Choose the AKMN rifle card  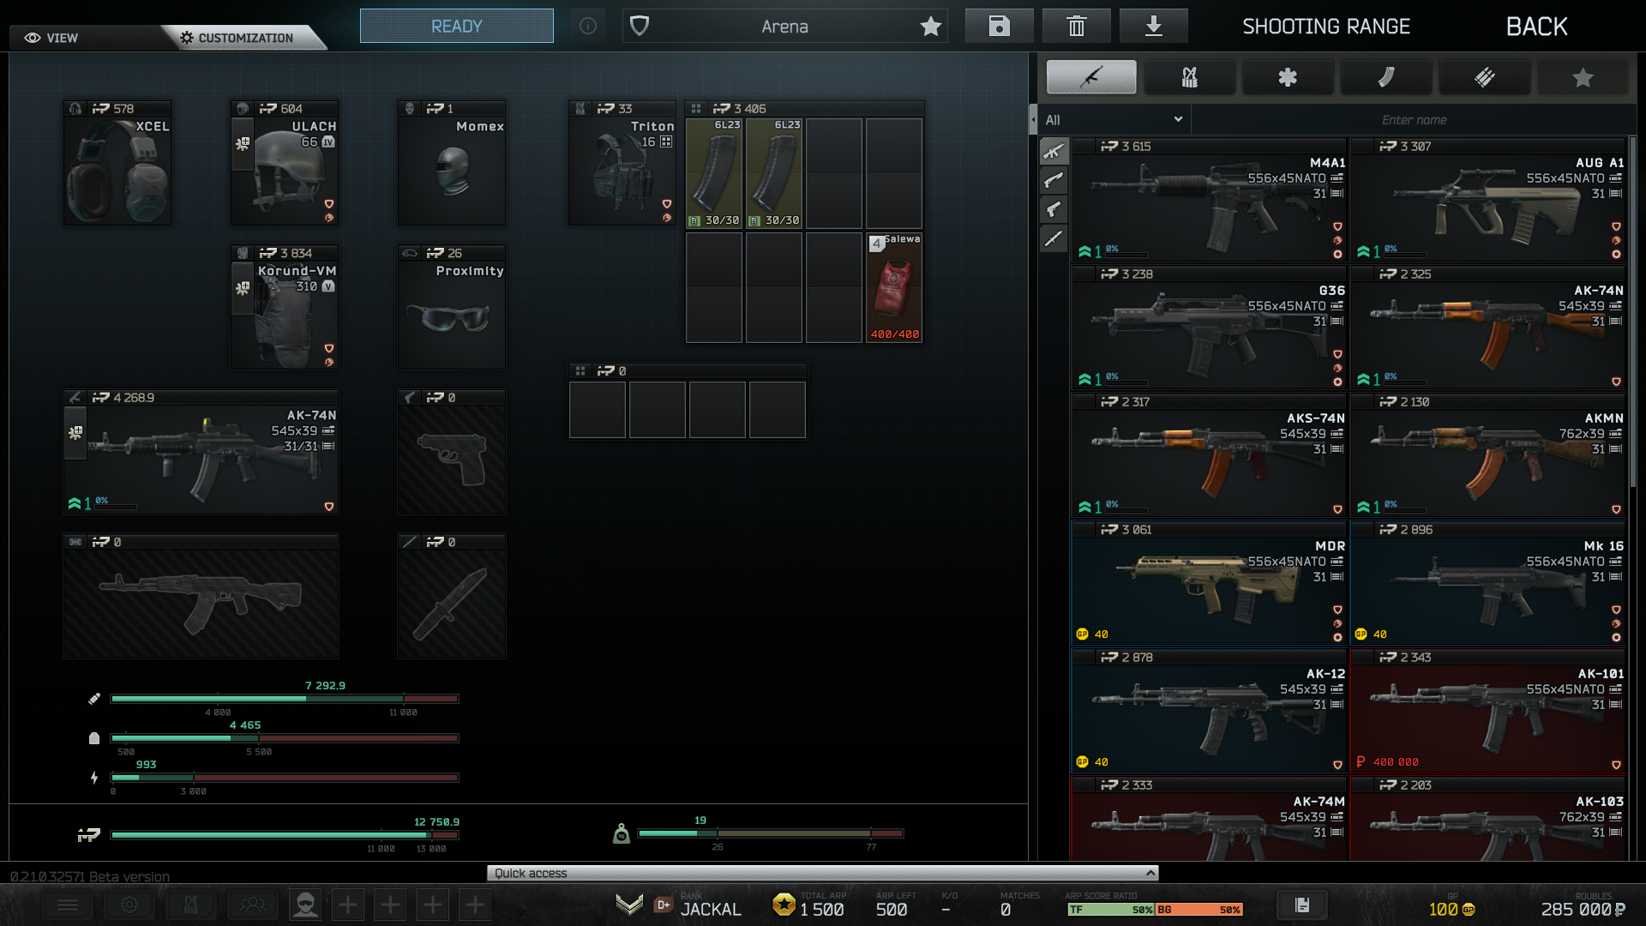1488,455
